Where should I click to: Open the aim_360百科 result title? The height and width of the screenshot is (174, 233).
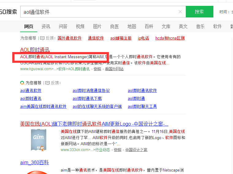coord(34,163)
